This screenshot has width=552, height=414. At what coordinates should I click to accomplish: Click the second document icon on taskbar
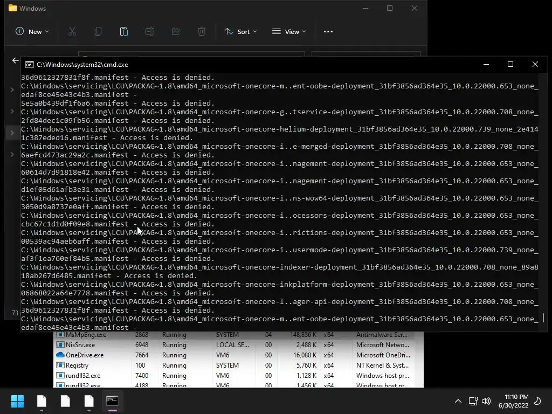tap(65, 401)
